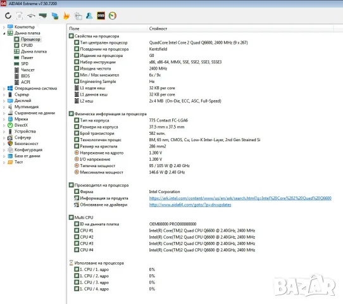The height and width of the screenshot is (304, 343).
Task: Open the aida64.com driver updates link
Action: tap(190, 205)
